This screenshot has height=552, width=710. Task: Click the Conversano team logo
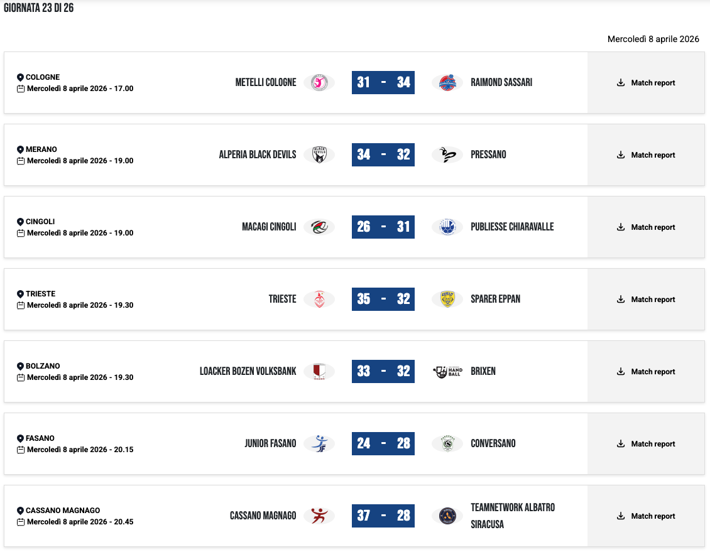pos(447,443)
